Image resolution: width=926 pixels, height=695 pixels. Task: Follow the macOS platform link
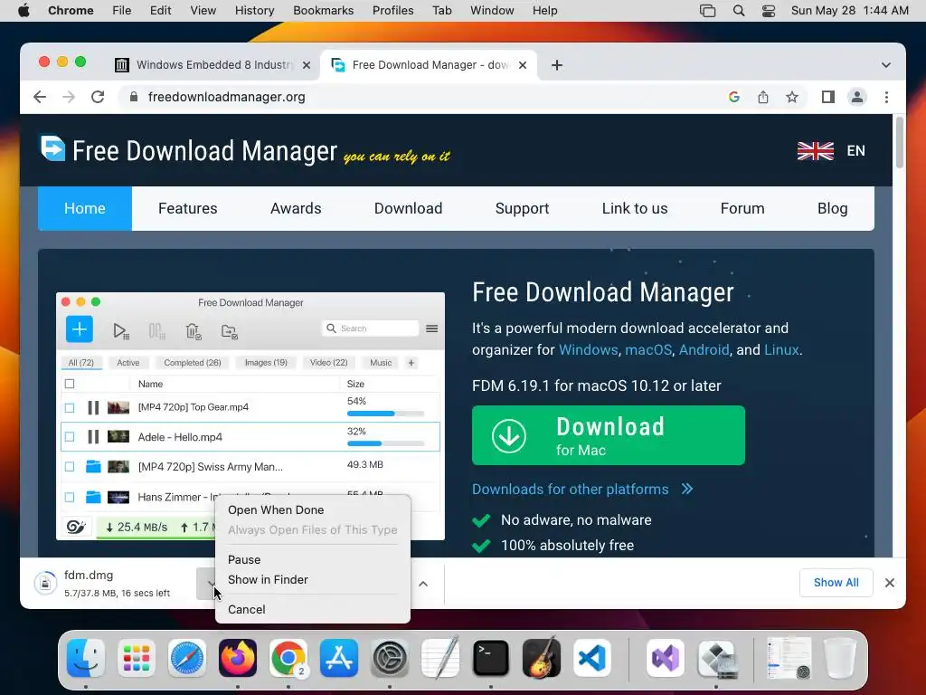click(x=647, y=350)
